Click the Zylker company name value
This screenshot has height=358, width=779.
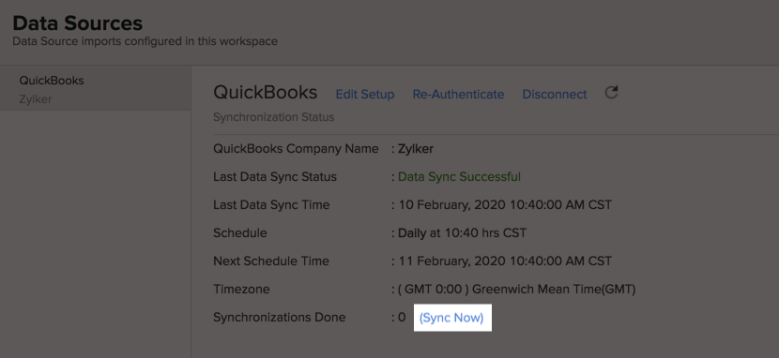pyautogui.click(x=416, y=149)
